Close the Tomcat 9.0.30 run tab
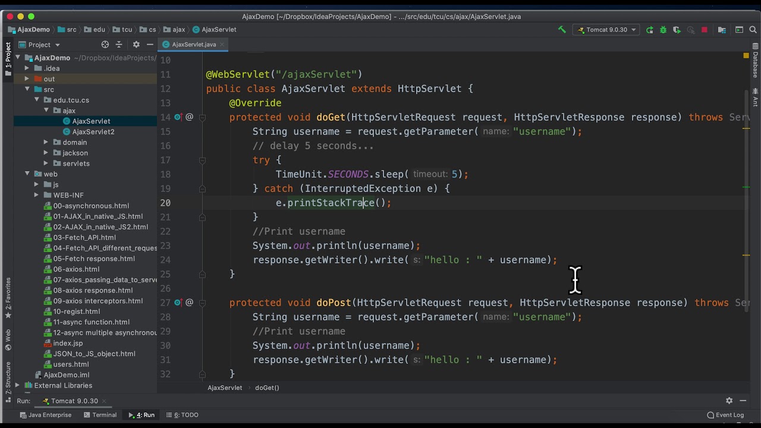 point(103,401)
